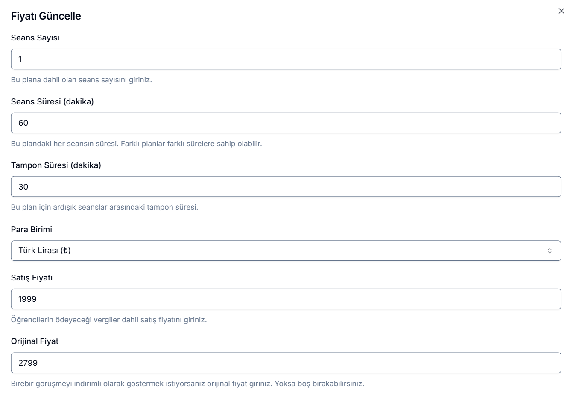Click the 'Tampon Süresi (dakika)' label
This screenshot has width=573, height=393.
pyautogui.click(x=56, y=165)
